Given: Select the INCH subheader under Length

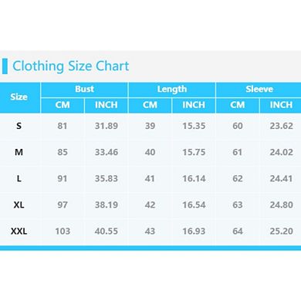Looking at the screenshot, I should click(194, 105).
